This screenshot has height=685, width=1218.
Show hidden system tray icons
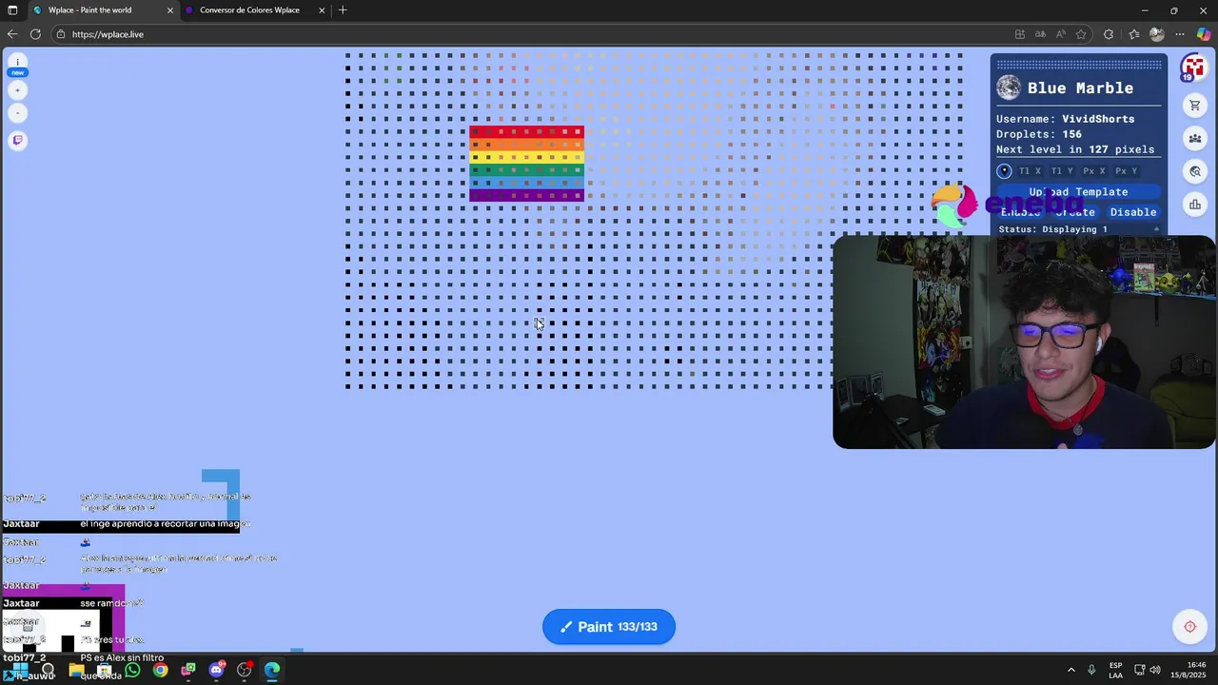[1071, 670]
